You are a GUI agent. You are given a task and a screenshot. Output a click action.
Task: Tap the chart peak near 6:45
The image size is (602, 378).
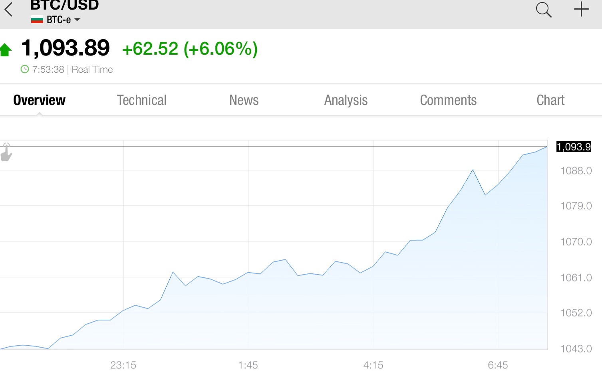[x=473, y=170]
